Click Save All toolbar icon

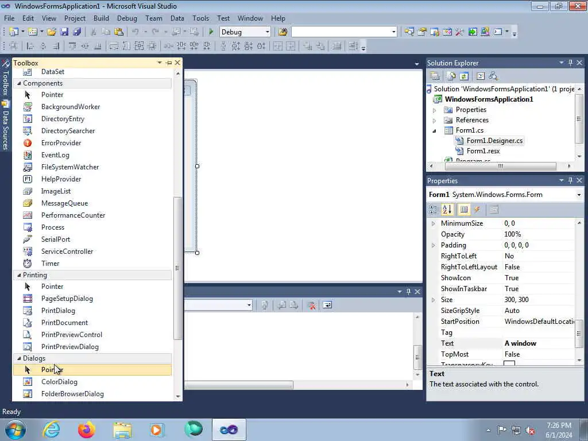click(78, 32)
